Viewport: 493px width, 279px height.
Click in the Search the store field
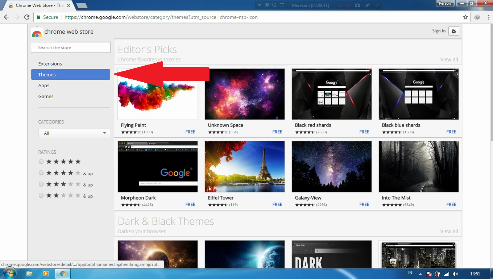pos(71,47)
